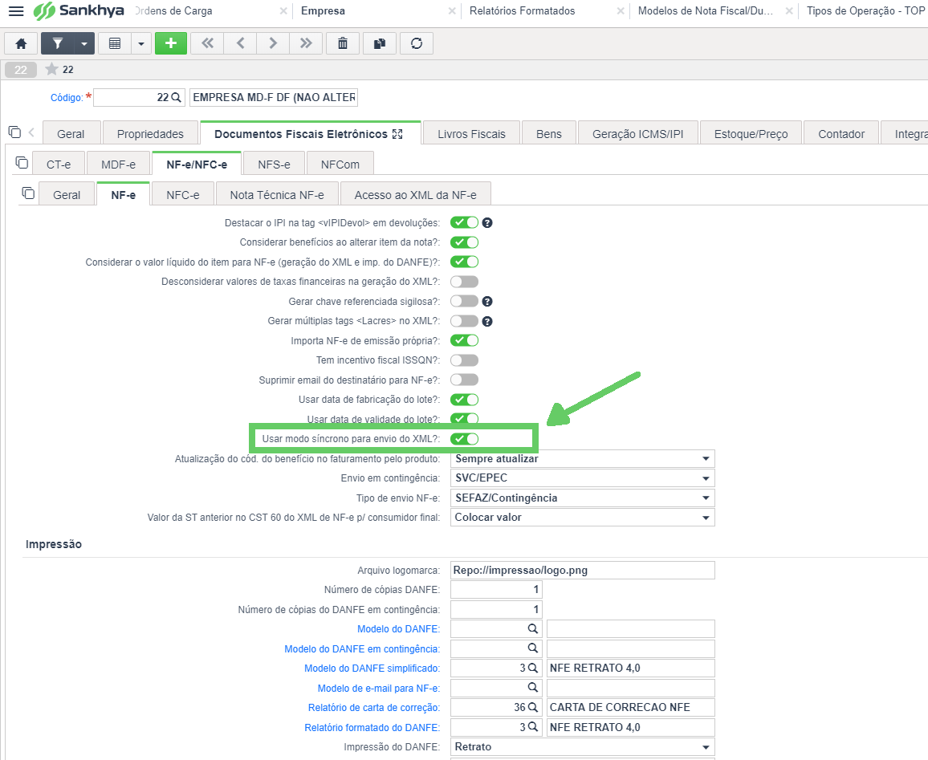
Task: Delete record using trash can icon
Action: (x=343, y=43)
